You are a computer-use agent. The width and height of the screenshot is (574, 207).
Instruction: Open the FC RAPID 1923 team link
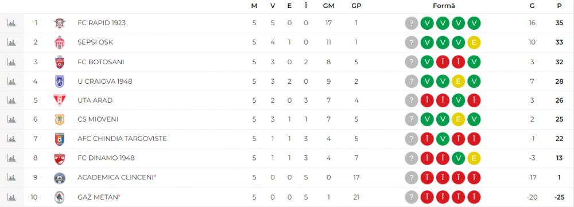[x=102, y=23]
